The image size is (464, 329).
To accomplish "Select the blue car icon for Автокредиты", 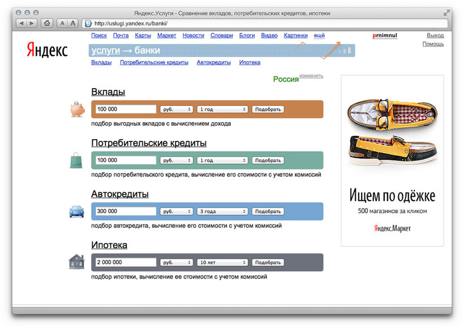I will [x=76, y=211].
